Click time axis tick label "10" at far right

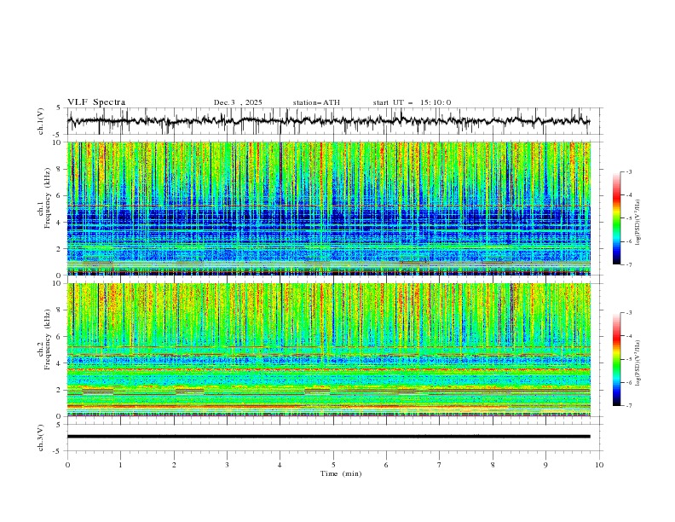[x=599, y=465]
